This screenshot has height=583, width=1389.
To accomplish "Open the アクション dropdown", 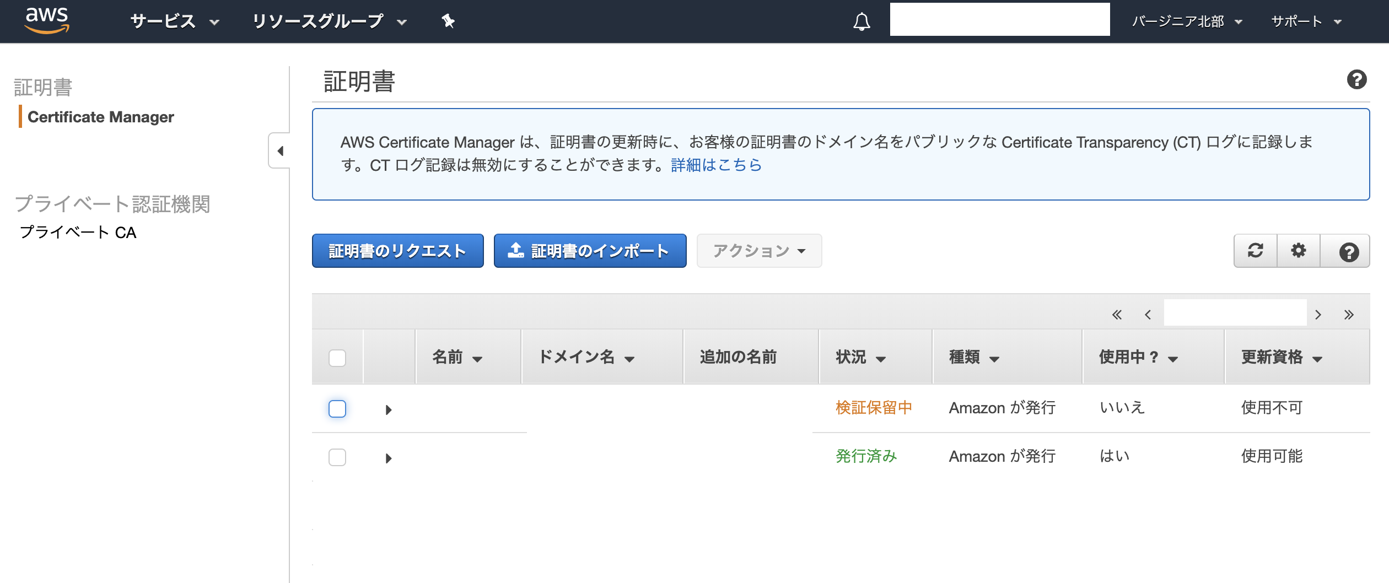I will [x=759, y=251].
